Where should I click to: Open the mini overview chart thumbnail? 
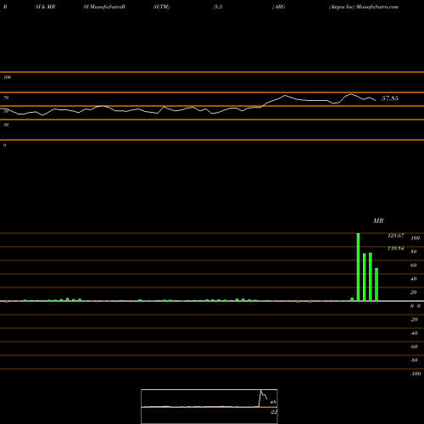tap(209, 406)
